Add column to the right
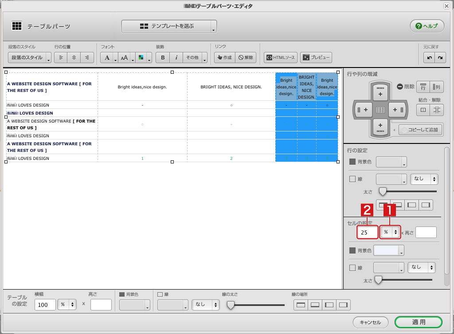The width and height of the screenshot is (454, 334). pyautogui.click(x=398, y=110)
